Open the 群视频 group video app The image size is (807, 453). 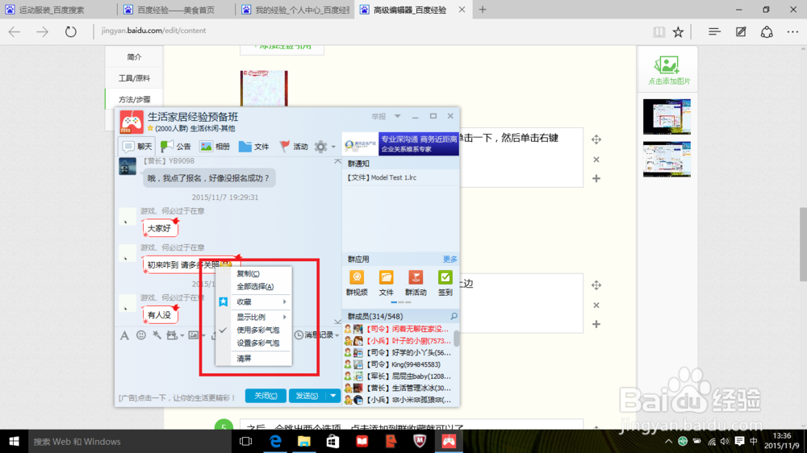tap(357, 283)
